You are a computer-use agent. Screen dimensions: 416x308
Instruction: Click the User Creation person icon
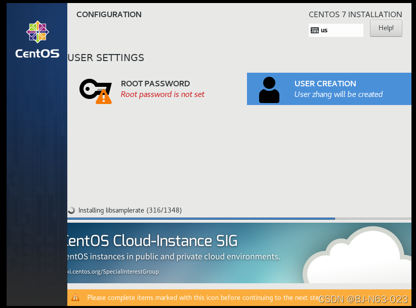pos(269,90)
